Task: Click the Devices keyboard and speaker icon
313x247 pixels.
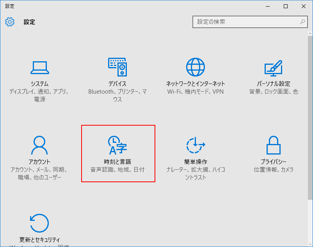Action: [x=117, y=68]
